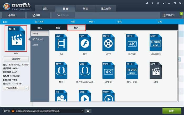Click the 進階設定 advanced settings button
Screen dimensions: 184x115
(x=16, y=59)
